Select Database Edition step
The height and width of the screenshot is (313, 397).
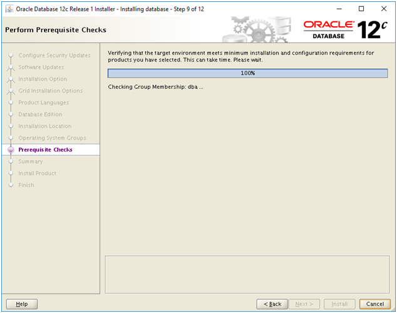(x=40, y=115)
